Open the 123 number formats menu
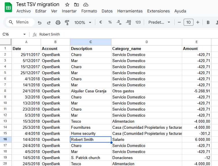 click(x=138, y=22)
